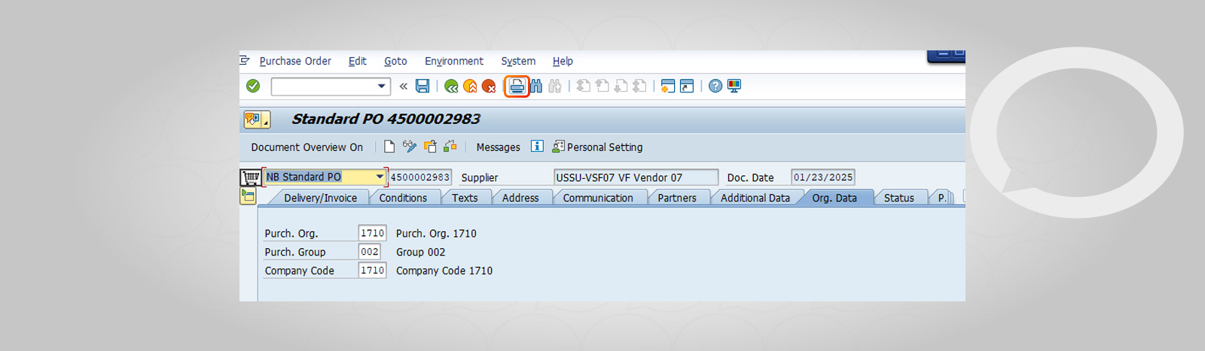
Task: Click the Customize Local Layout monitor icon
Action: (734, 86)
